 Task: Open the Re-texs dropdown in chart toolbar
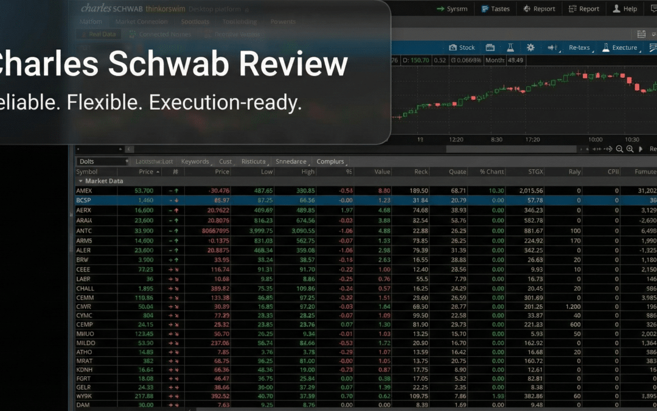point(580,48)
